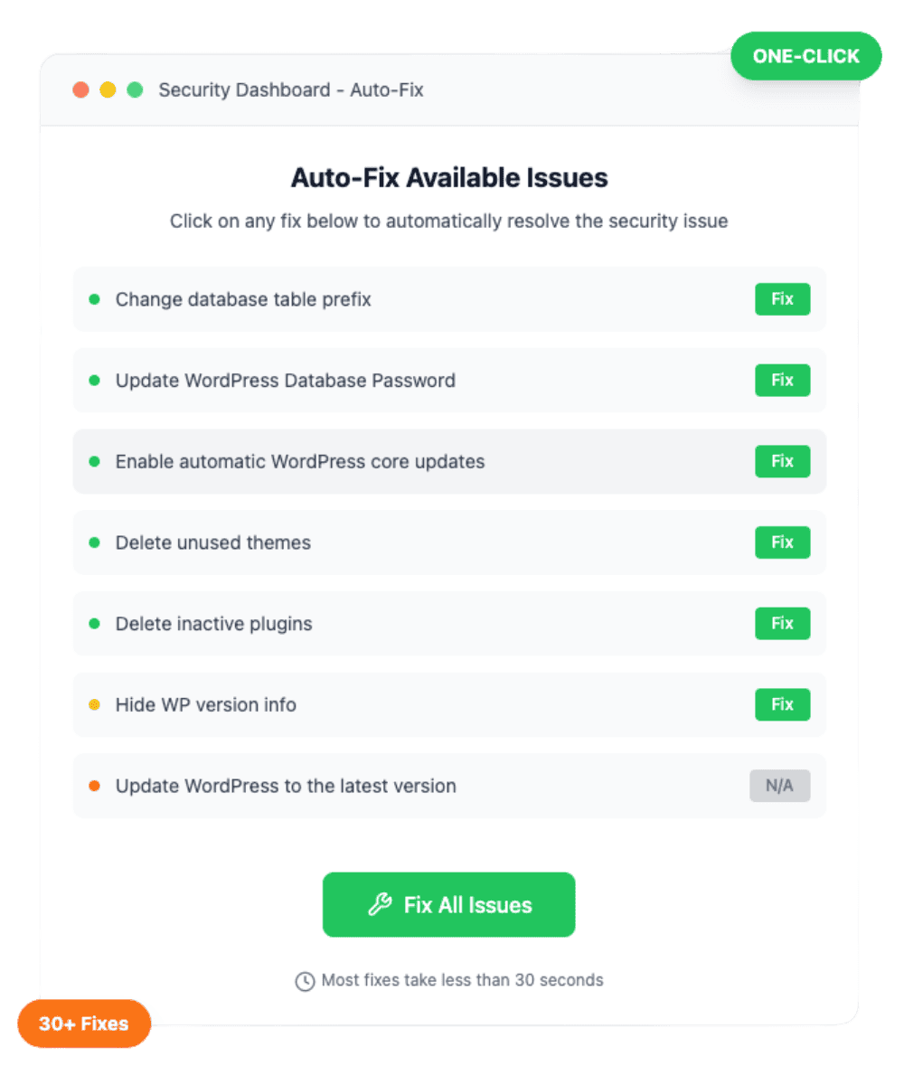Fix the Hide WP version info issue
Screen dimensions: 904x1085
coord(782,704)
